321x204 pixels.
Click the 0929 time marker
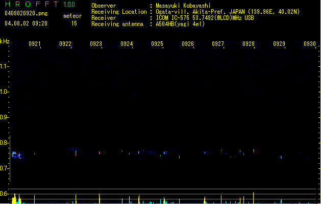pos(279,44)
